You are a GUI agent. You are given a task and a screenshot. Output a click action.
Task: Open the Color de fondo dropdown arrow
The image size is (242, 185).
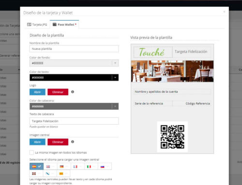click(115, 63)
